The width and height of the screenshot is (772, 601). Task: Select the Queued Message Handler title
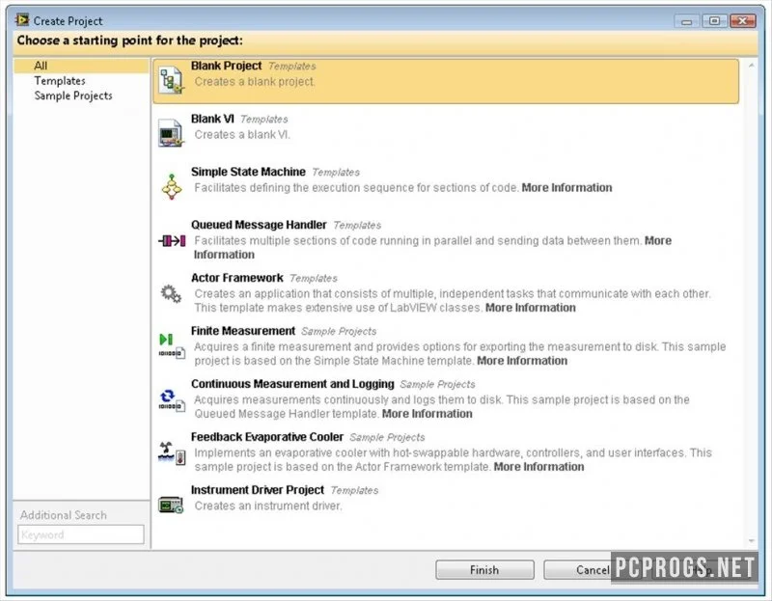coord(259,225)
